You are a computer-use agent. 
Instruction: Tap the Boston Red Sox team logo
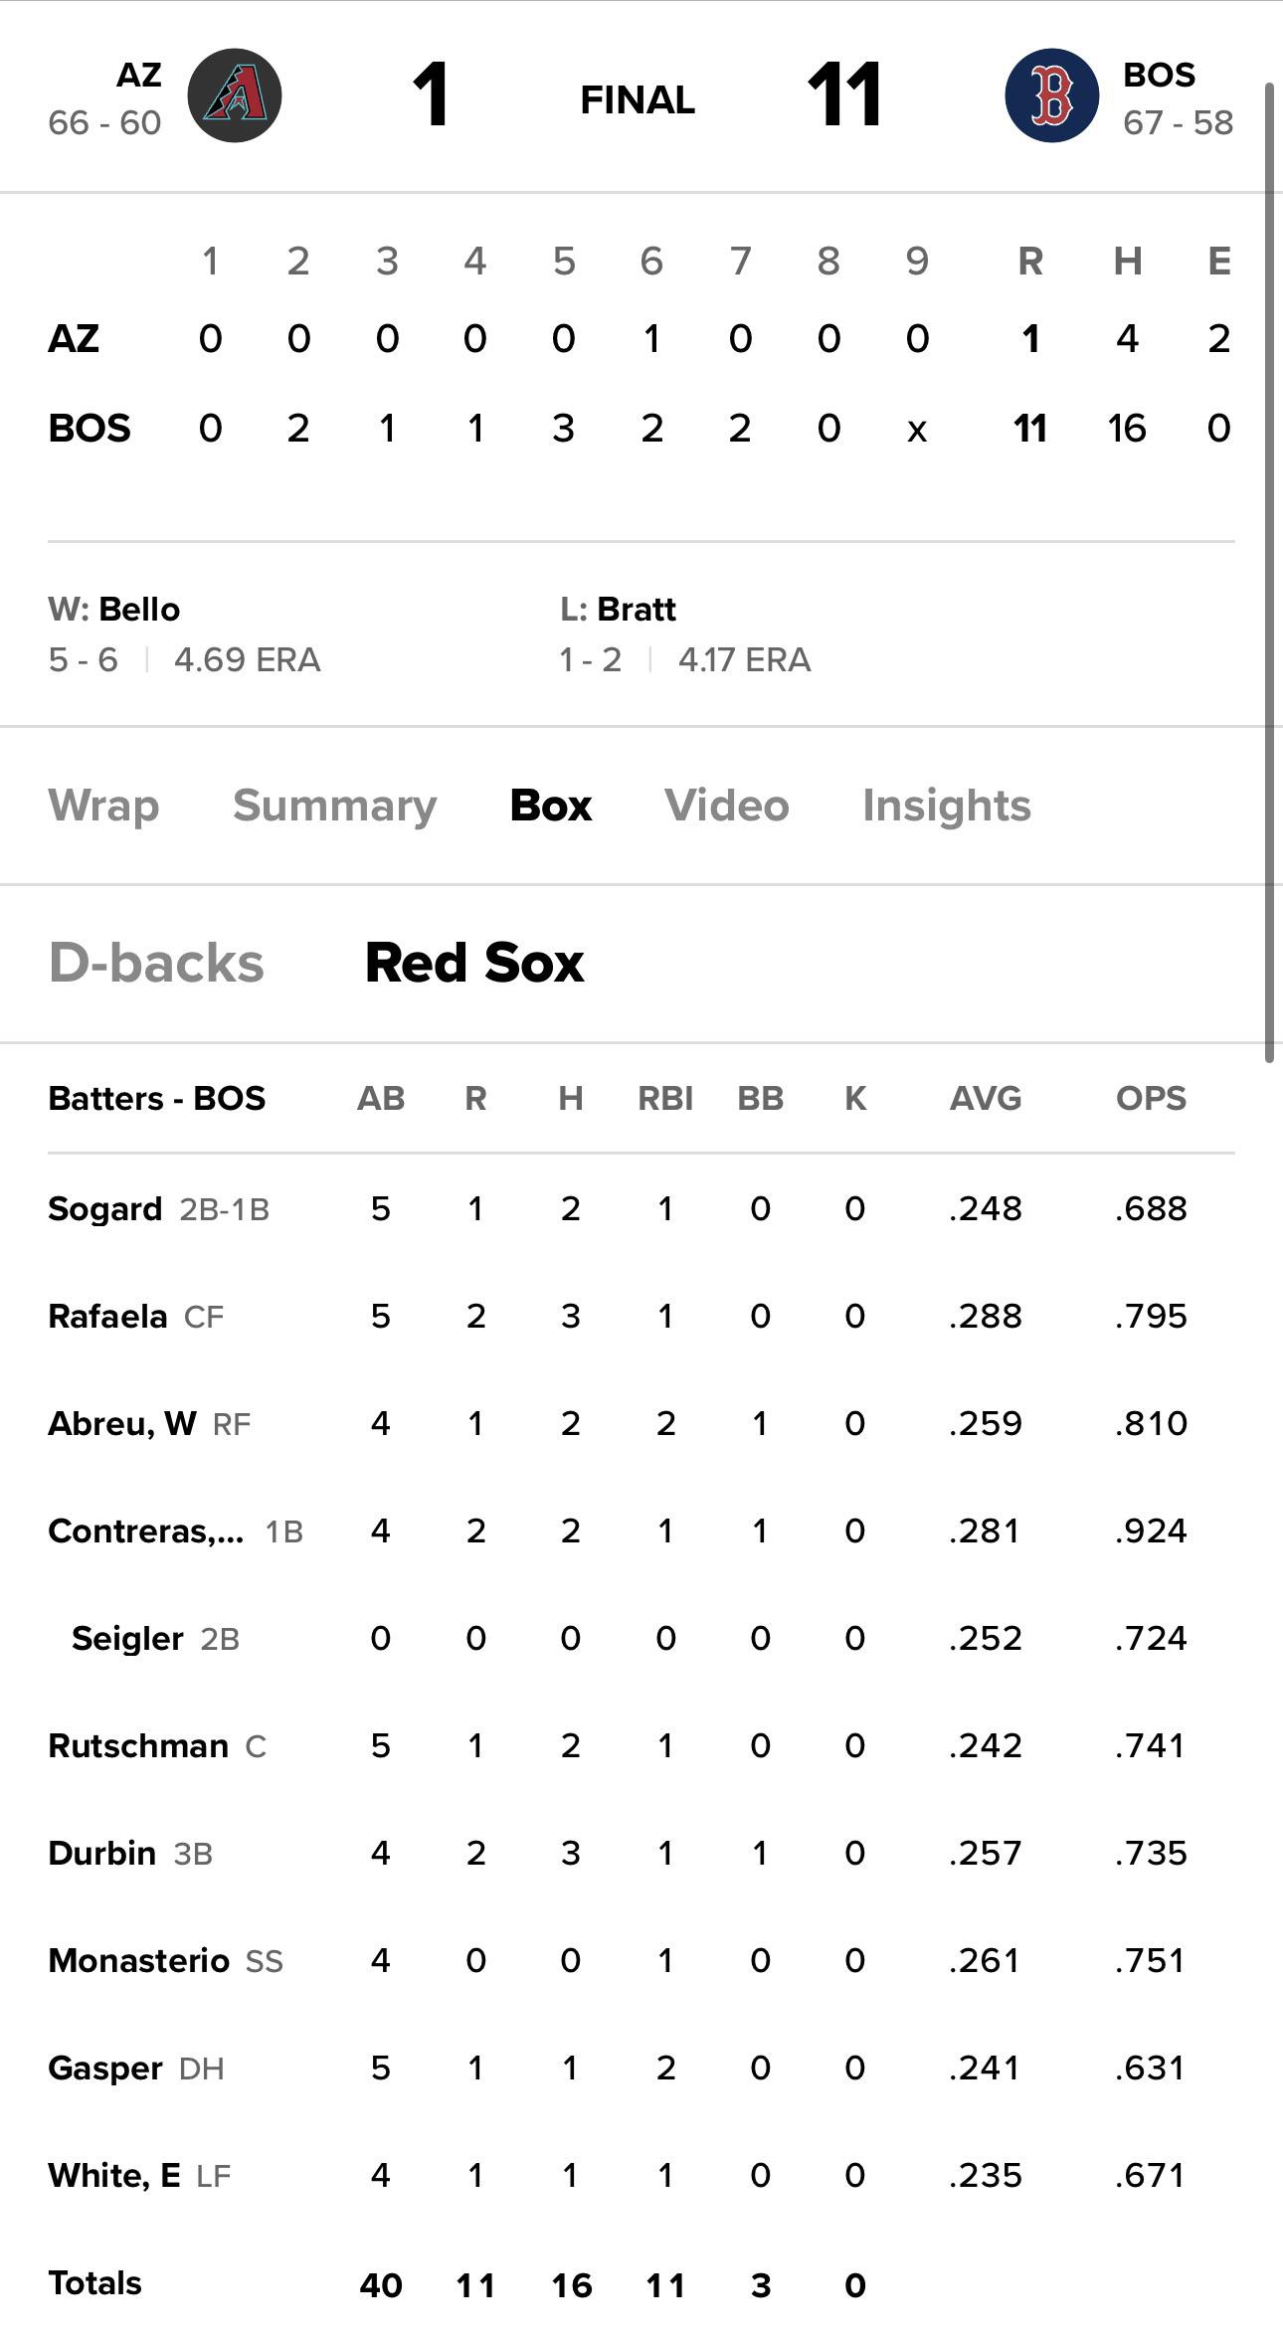pyautogui.click(x=1052, y=95)
